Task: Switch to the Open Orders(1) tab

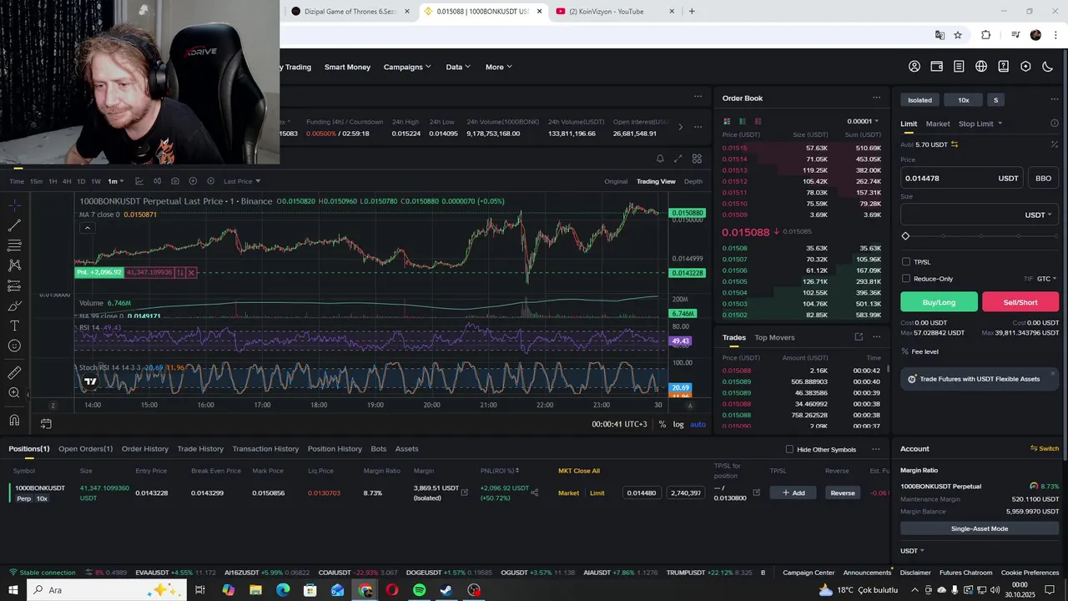Action: pyautogui.click(x=85, y=449)
